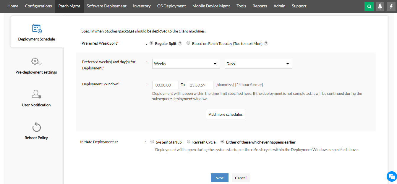Screen dimensions: 397x184
Task: Open the chat bubble icon
Action: pyautogui.click(x=392, y=176)
